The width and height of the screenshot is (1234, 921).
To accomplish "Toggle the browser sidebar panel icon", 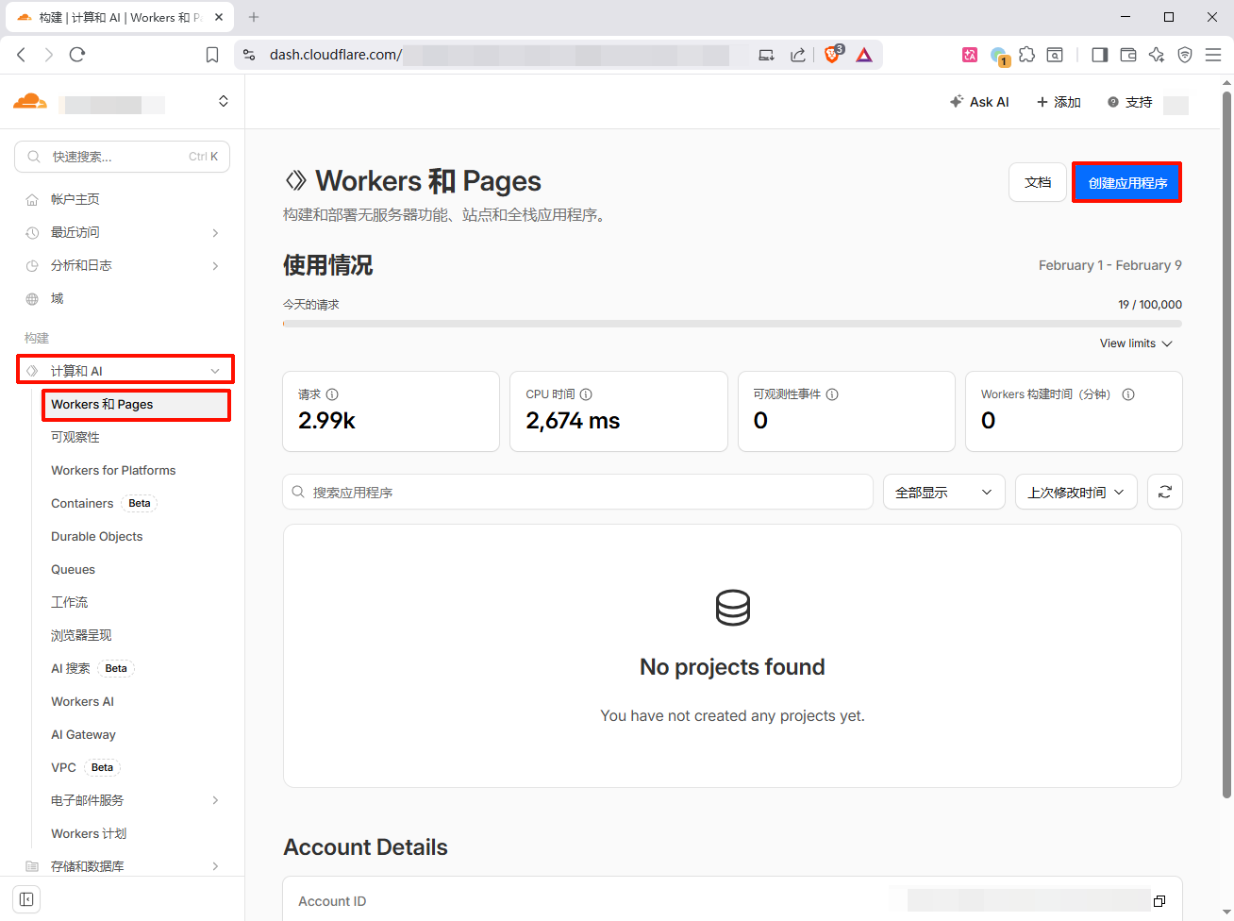I will pos(1099,55).
